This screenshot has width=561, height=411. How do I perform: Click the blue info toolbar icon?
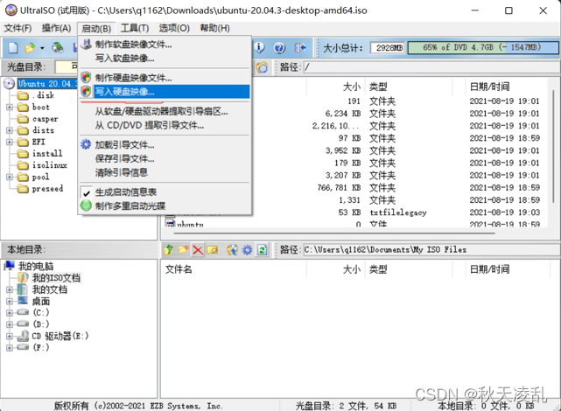(259, 47)
